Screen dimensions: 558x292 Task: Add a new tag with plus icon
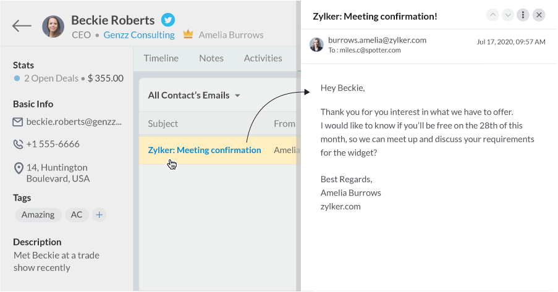[99, 215]
